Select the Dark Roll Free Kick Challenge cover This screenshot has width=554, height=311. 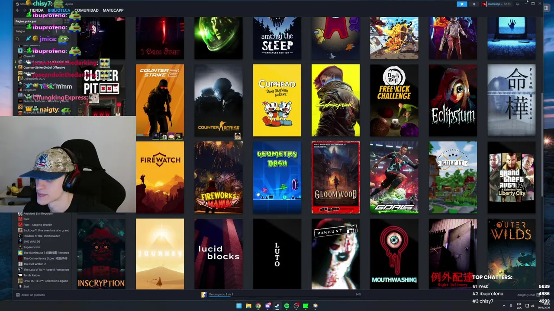(x=394, y=100)
